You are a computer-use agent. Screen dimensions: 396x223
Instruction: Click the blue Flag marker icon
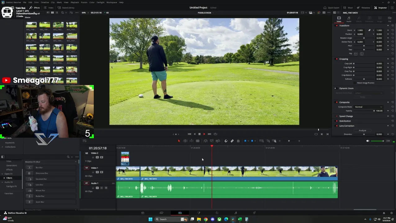point(245,141)
